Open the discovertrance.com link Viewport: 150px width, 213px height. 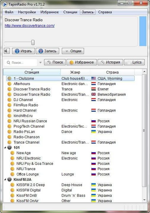click(x=30, y=25)
